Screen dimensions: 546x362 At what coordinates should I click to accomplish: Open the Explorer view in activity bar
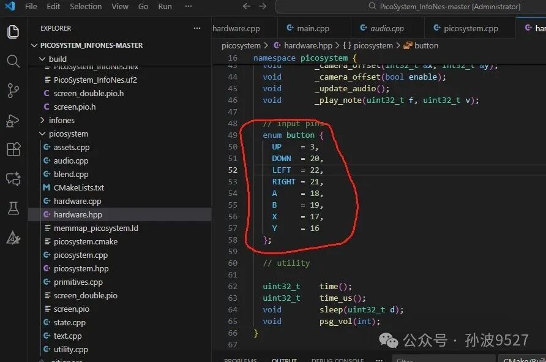click(13, 32)
